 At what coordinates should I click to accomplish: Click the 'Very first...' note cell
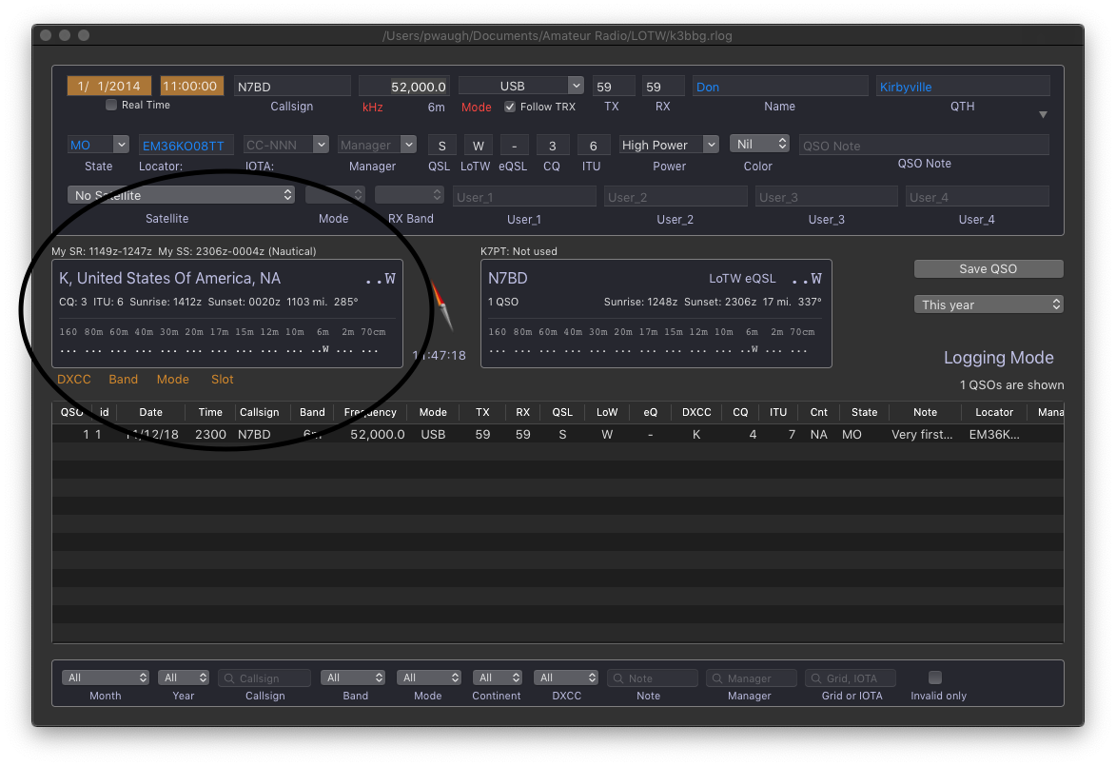click(922, 434)
